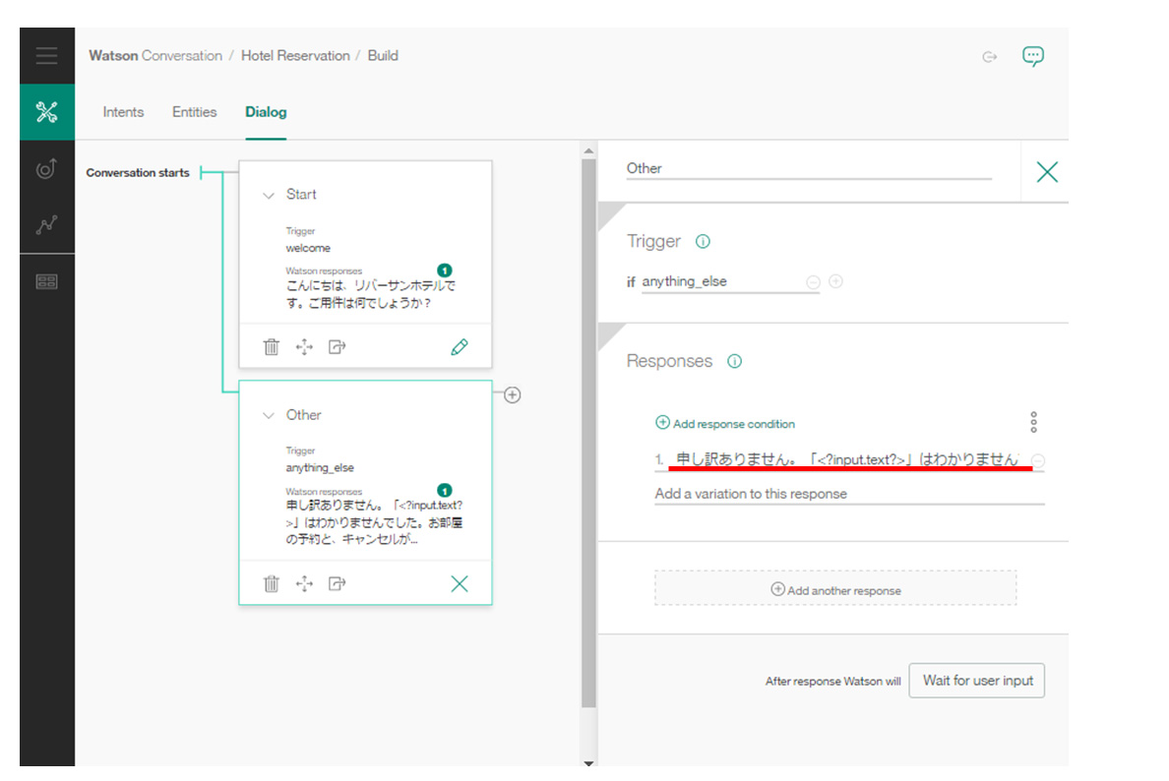Image resolution: width=1169 pixels, height=781 pixels.
Task: Click the move icon on Start node
Action: (x=304, y=346)
